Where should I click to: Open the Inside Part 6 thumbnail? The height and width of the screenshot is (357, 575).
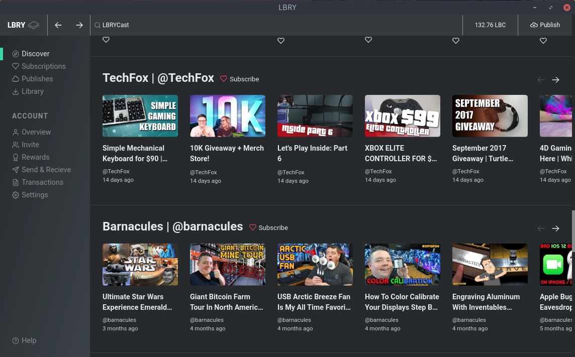(x=315, y=115)
